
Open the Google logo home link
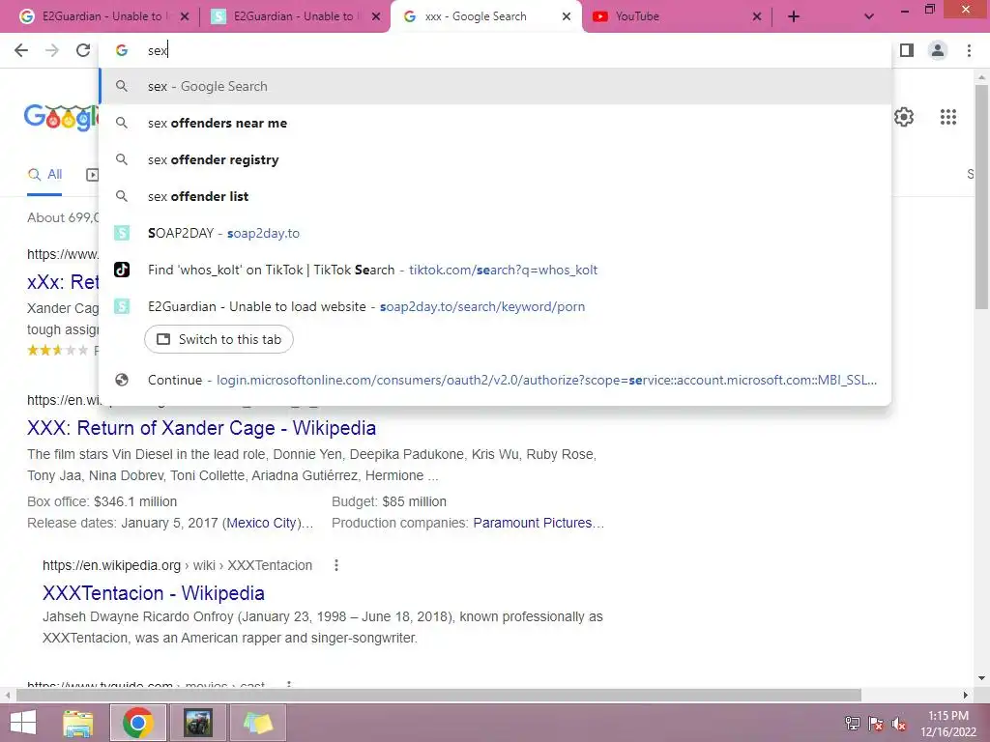pyautogui.click(x=61, y=117)
